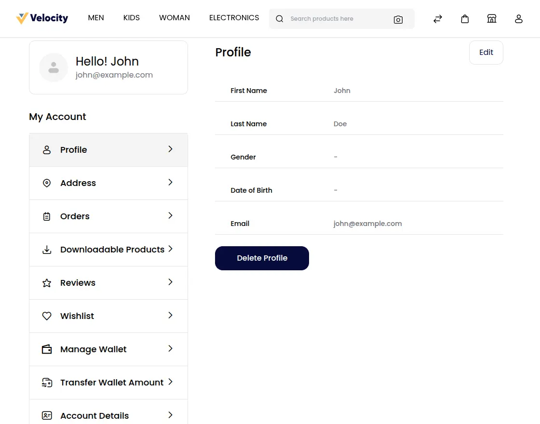
Task: Click the compare arrows icon
Action: (x=437, y=18)
